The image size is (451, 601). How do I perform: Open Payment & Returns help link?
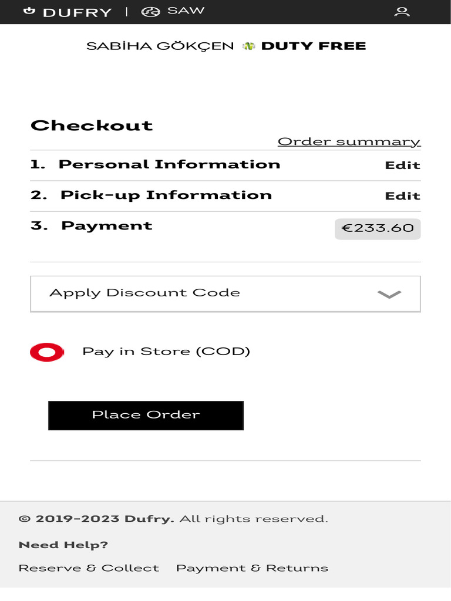(252, 568)
